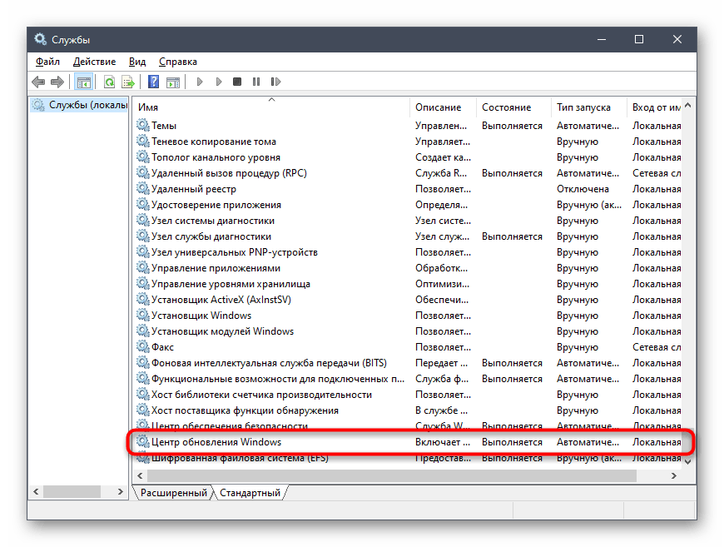Click the Refresh toolbar icon

[109, 82]
